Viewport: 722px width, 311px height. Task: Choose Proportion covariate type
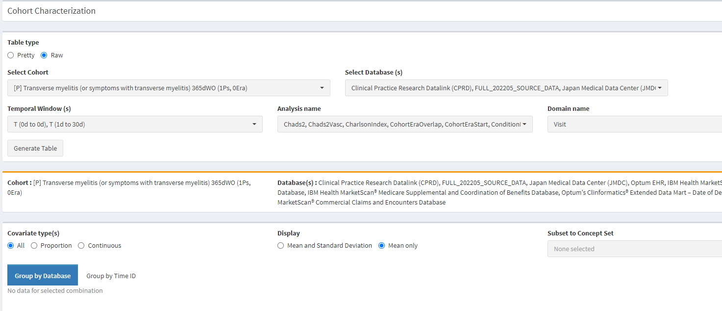33,245
